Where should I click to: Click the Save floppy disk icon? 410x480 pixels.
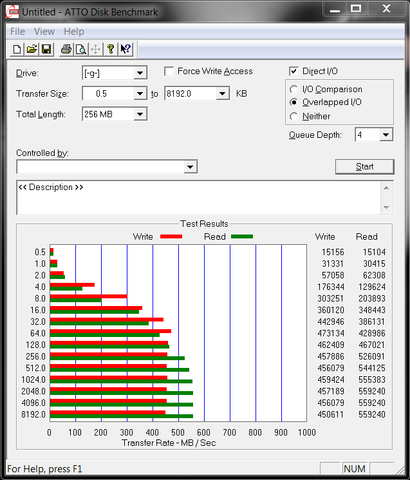click(x=46, y=50)
